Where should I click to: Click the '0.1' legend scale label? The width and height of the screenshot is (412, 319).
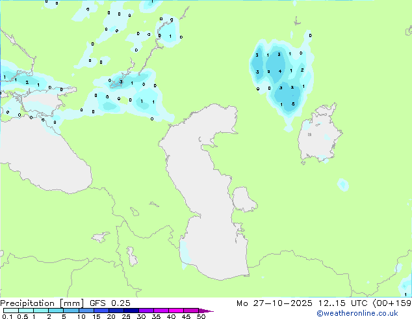[7, 316]
